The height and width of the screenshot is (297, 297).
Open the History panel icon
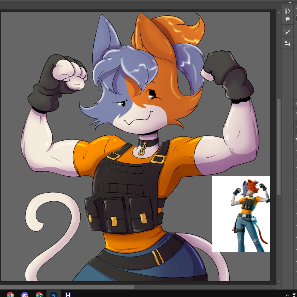point(287,11)
